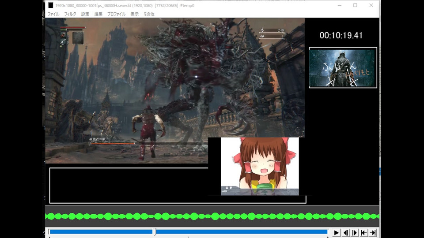Open the フィルタ menu
This screenshot has width=424, height=238.
(x=70, y=14)
